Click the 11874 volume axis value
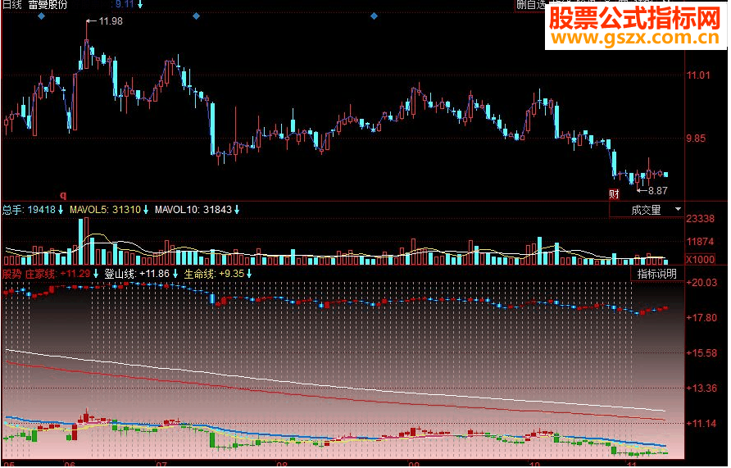Screen dimensions: 731x468 [700, 242]
